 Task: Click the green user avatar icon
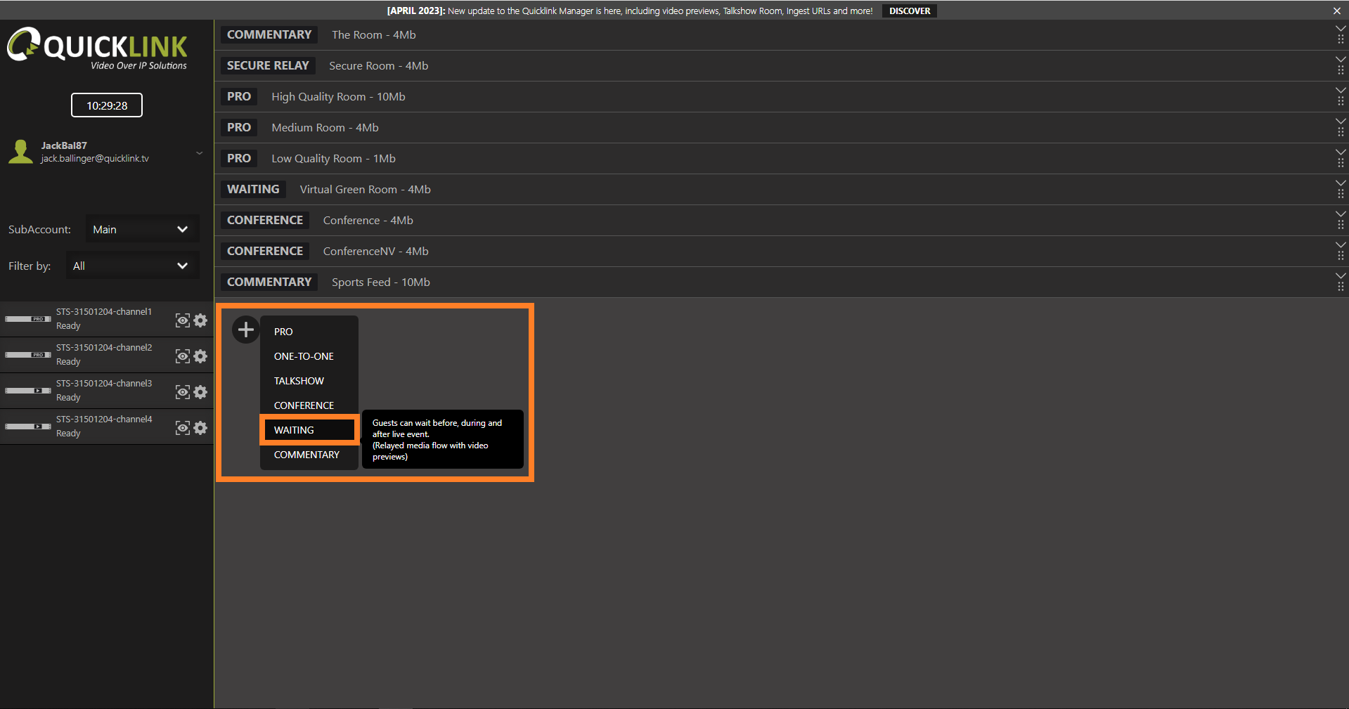(x=21, y=152)
